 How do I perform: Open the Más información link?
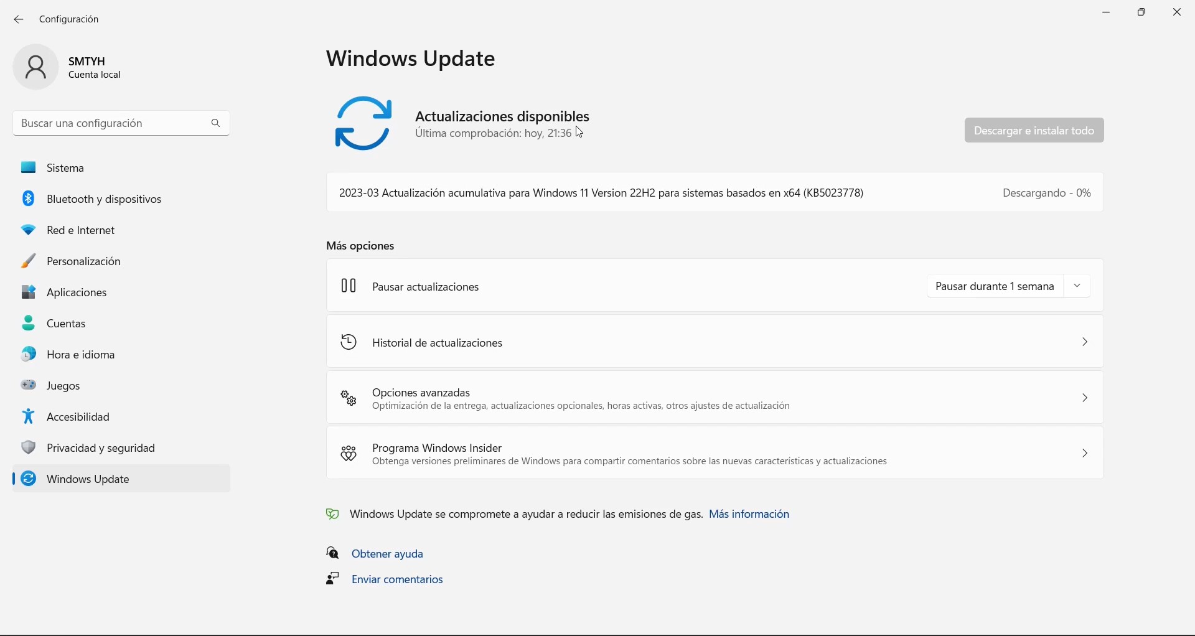[749, 514]
